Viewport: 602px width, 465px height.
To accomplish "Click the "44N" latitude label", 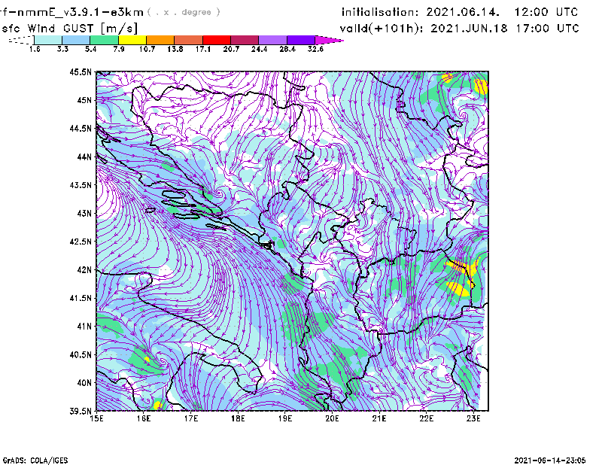I will [x=84, y=157].
